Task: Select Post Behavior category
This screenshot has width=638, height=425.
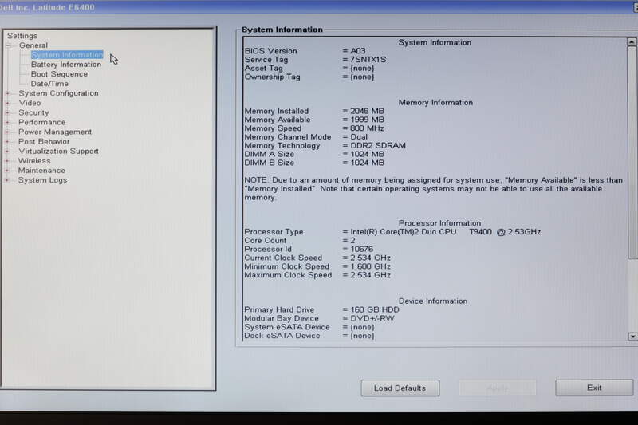Action: tap(44, 141)
